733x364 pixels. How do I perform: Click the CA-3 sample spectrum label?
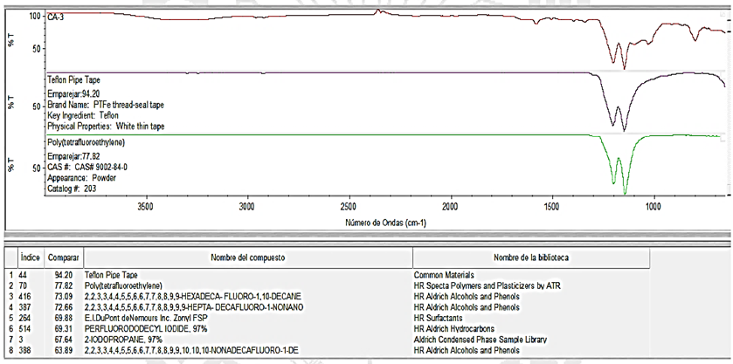pos(58,17)
